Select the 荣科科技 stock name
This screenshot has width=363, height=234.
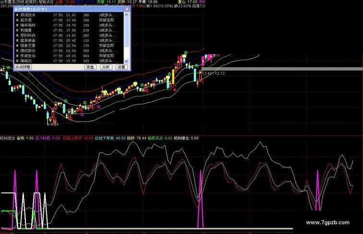click(28, 36)
